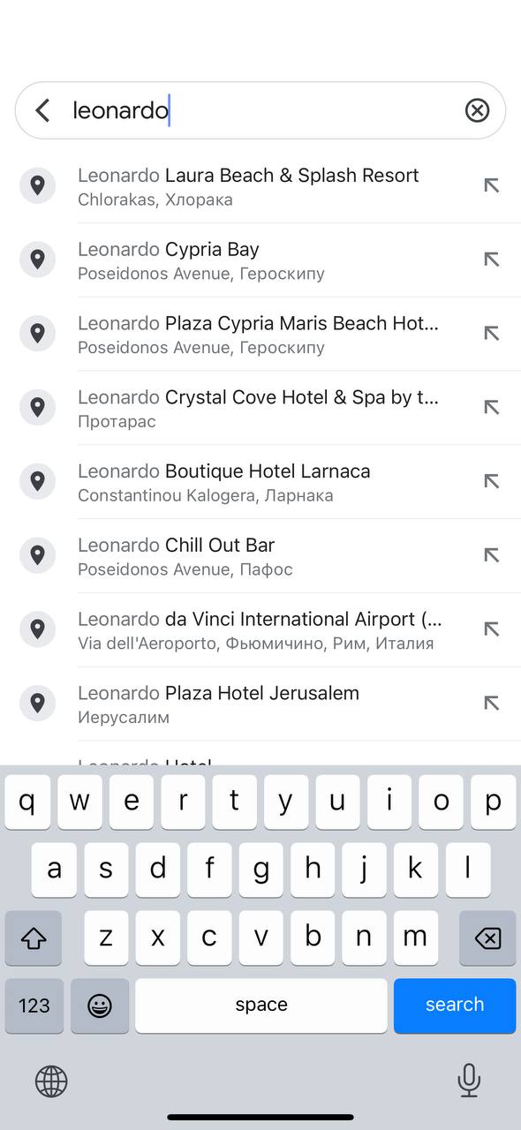The width and height of the screenshot is (521, 1130).
Task: Start dictation with microphone icon
Action: tap(469, 1081)
